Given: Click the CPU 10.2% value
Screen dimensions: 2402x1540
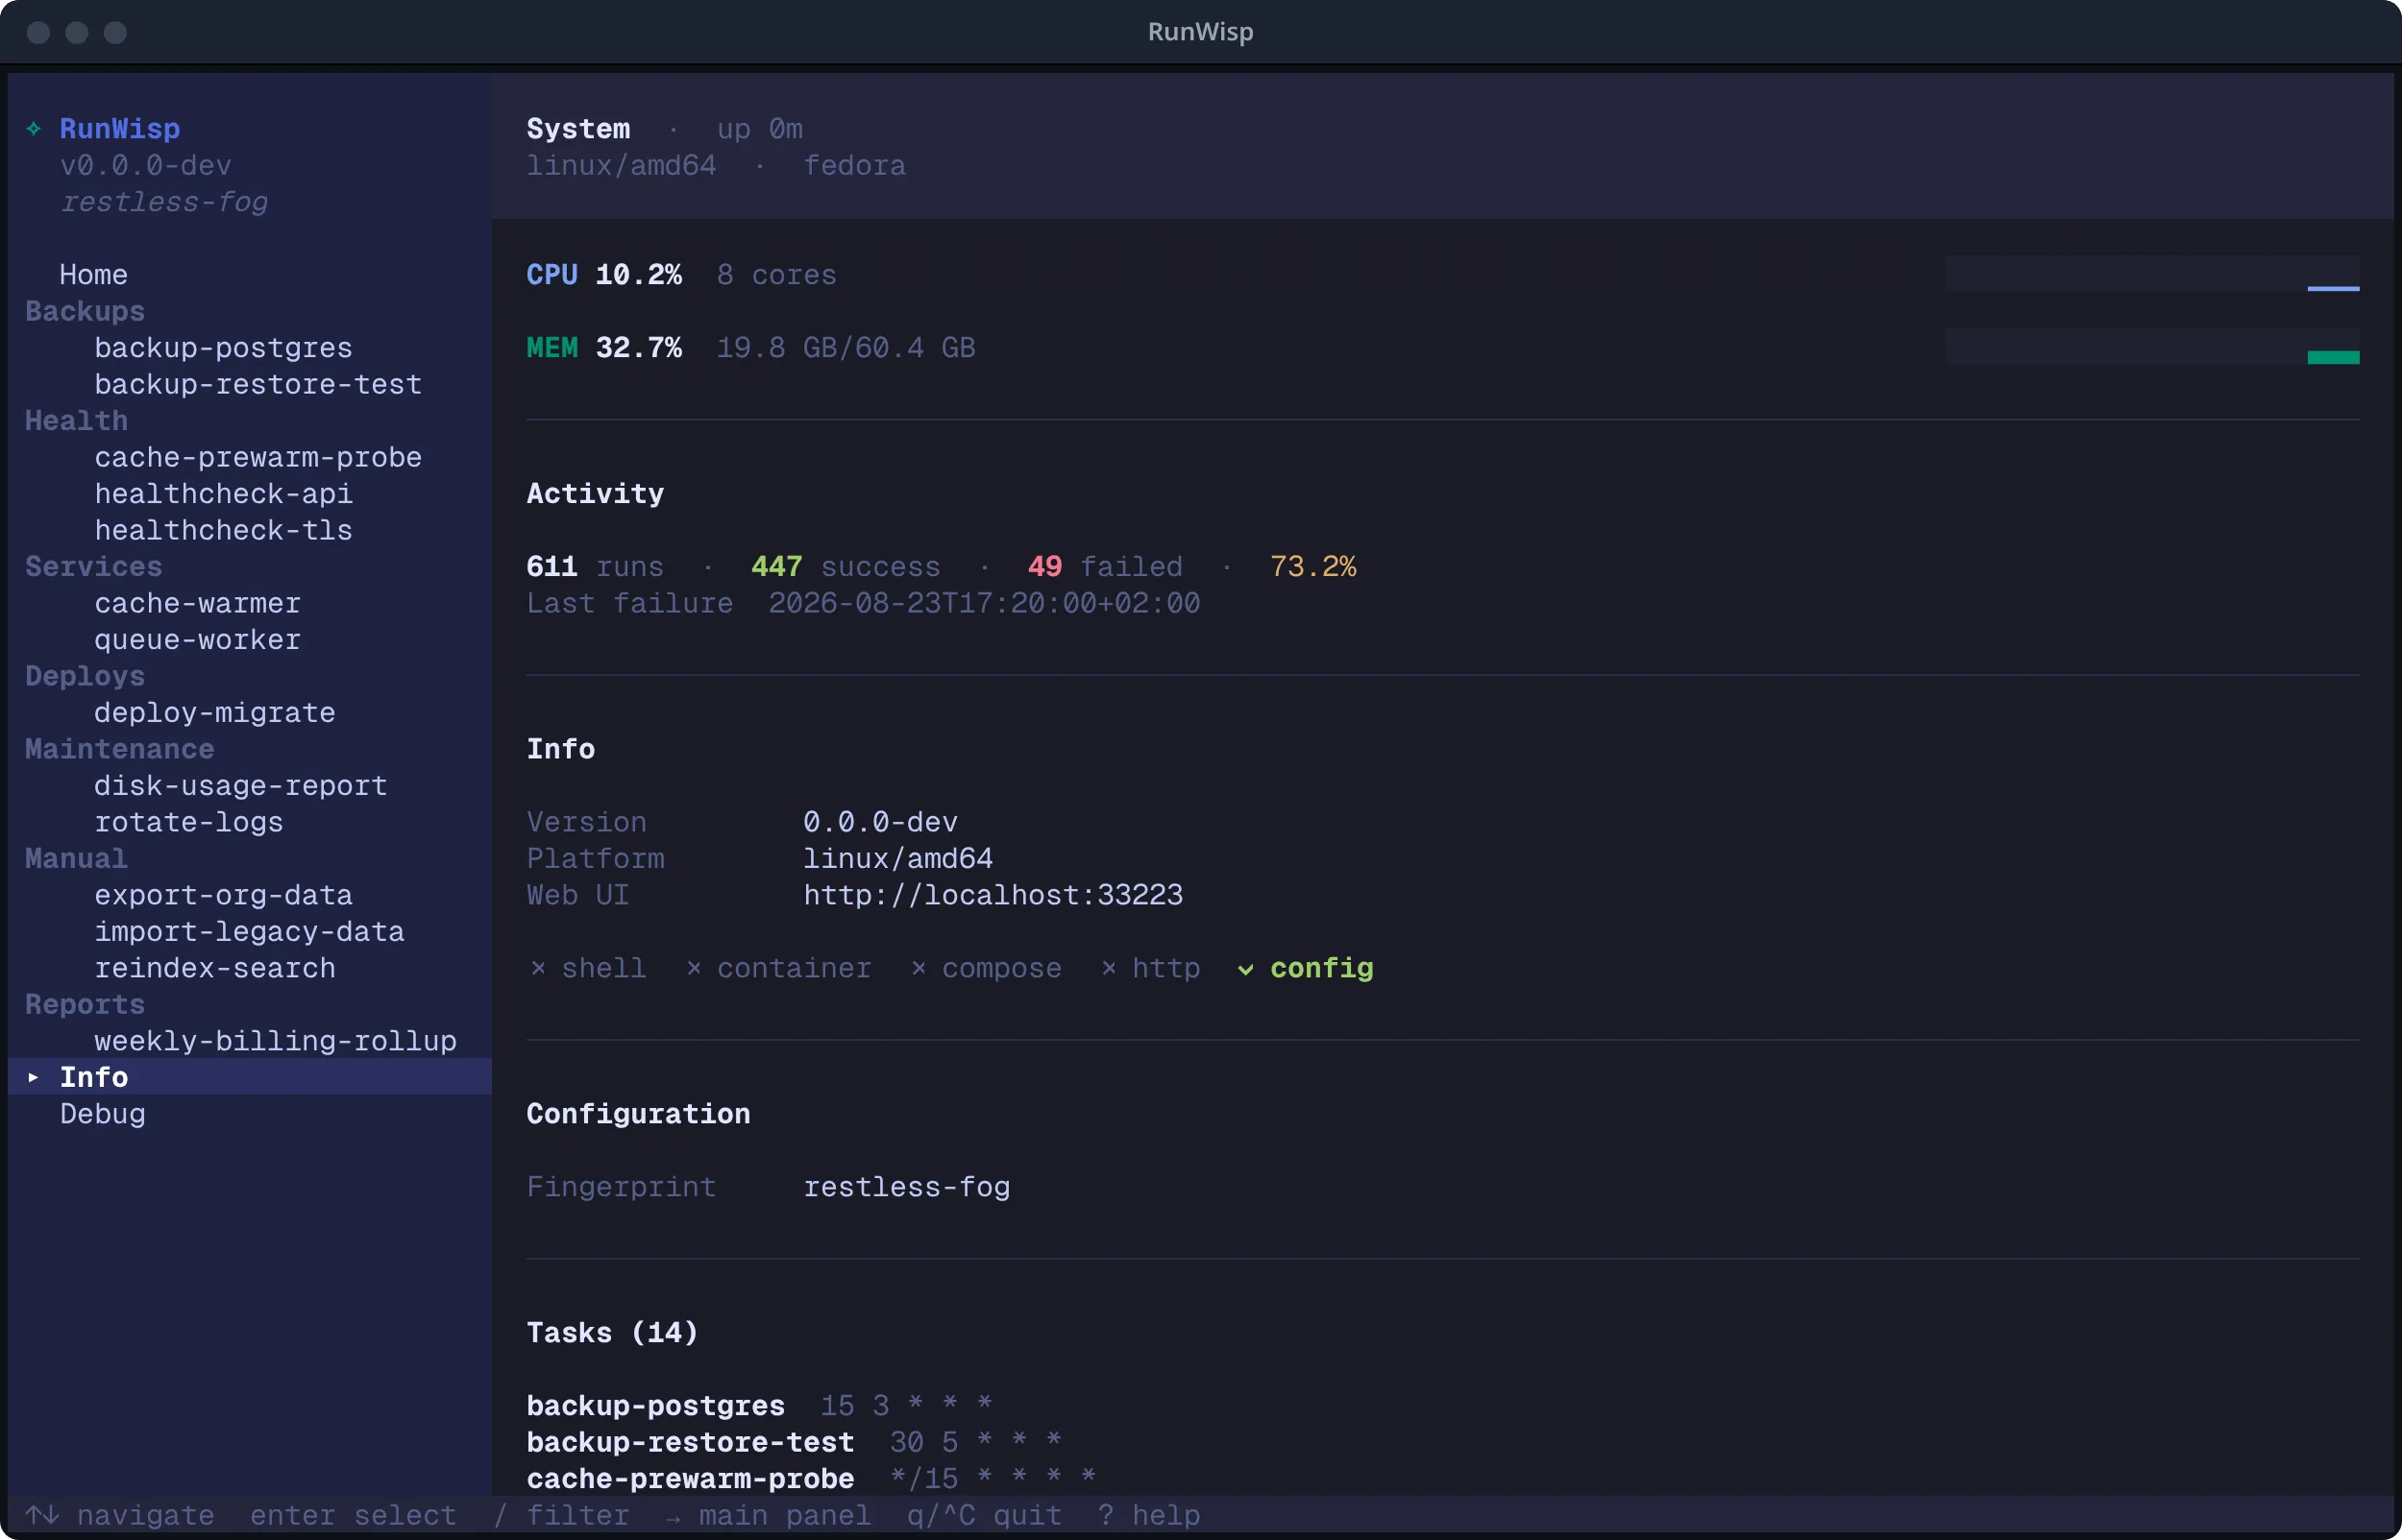Looking at the screenshot, I should [638, 274].
